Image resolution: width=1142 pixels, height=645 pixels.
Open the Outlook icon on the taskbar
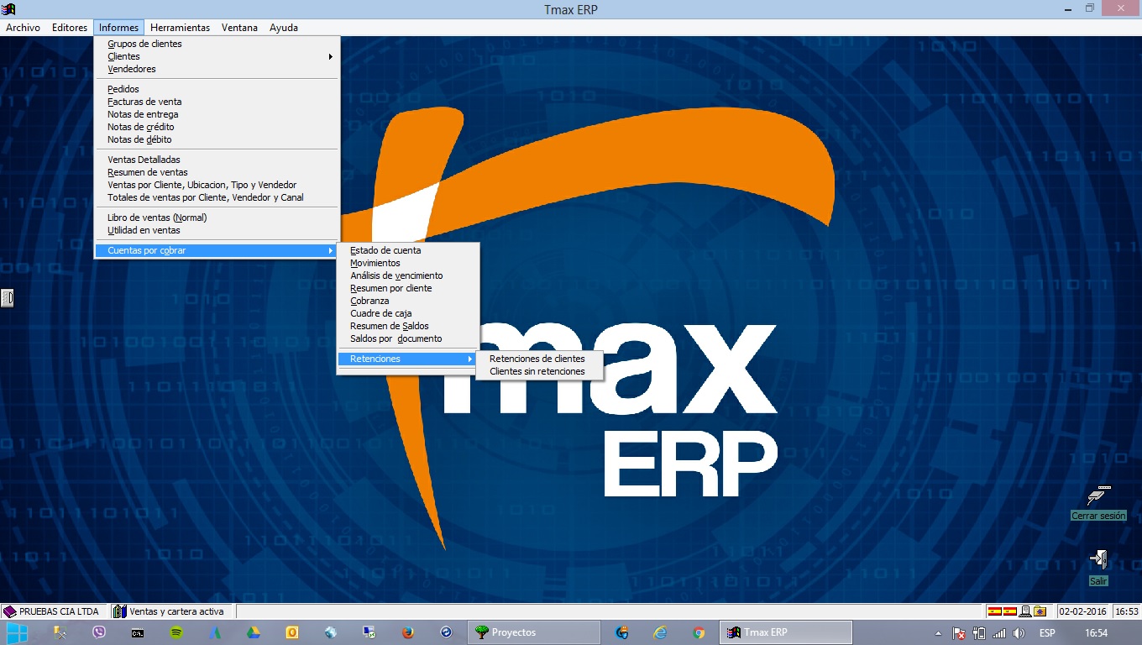click(292, 632)
